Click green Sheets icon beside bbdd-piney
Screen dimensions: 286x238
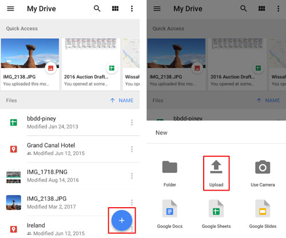14,122
